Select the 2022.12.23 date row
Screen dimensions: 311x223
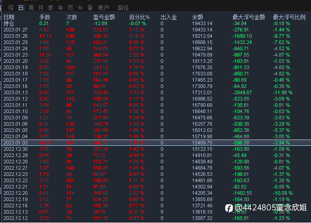coord(156,174)
